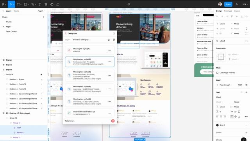Open options for Incorrect border radius error

pyautogui.click(x=110, y=113)
